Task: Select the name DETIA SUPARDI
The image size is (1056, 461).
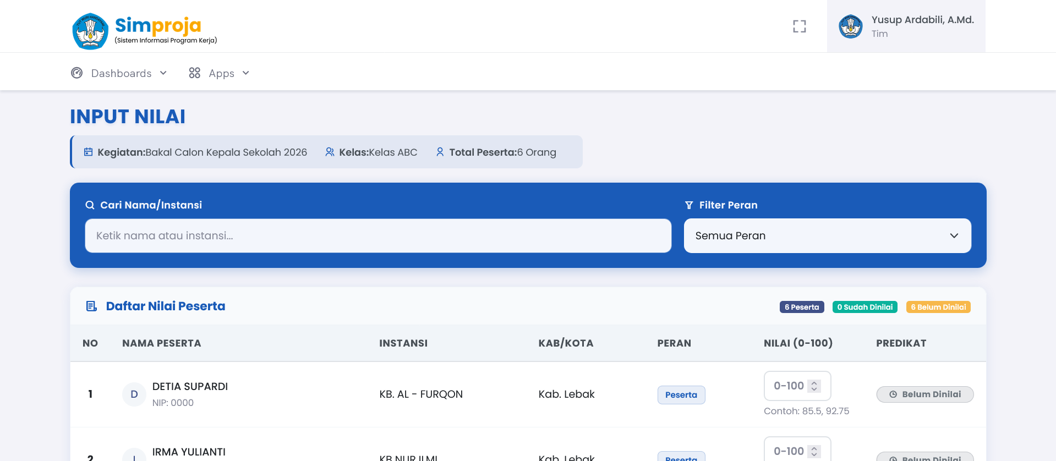Action: point(190,387)
